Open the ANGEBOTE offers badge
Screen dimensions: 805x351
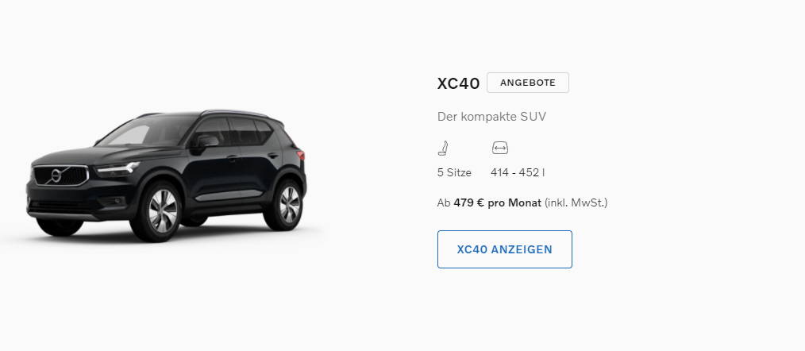tap(528, 83)
